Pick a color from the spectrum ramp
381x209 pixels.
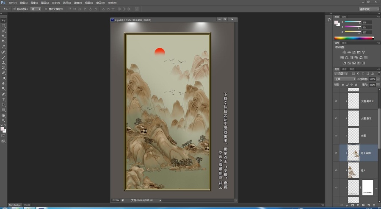(x=354, y=38)
